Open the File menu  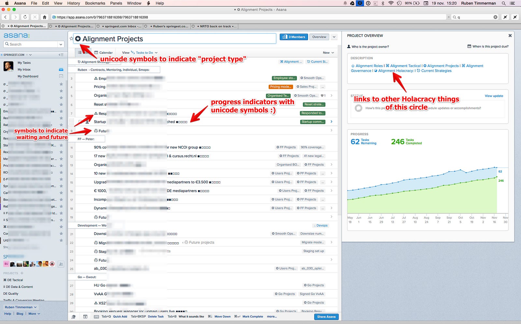(x=34, y=3)
